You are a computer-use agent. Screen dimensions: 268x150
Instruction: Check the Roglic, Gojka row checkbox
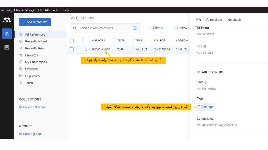pyautogui.click(x=72, y=49)
